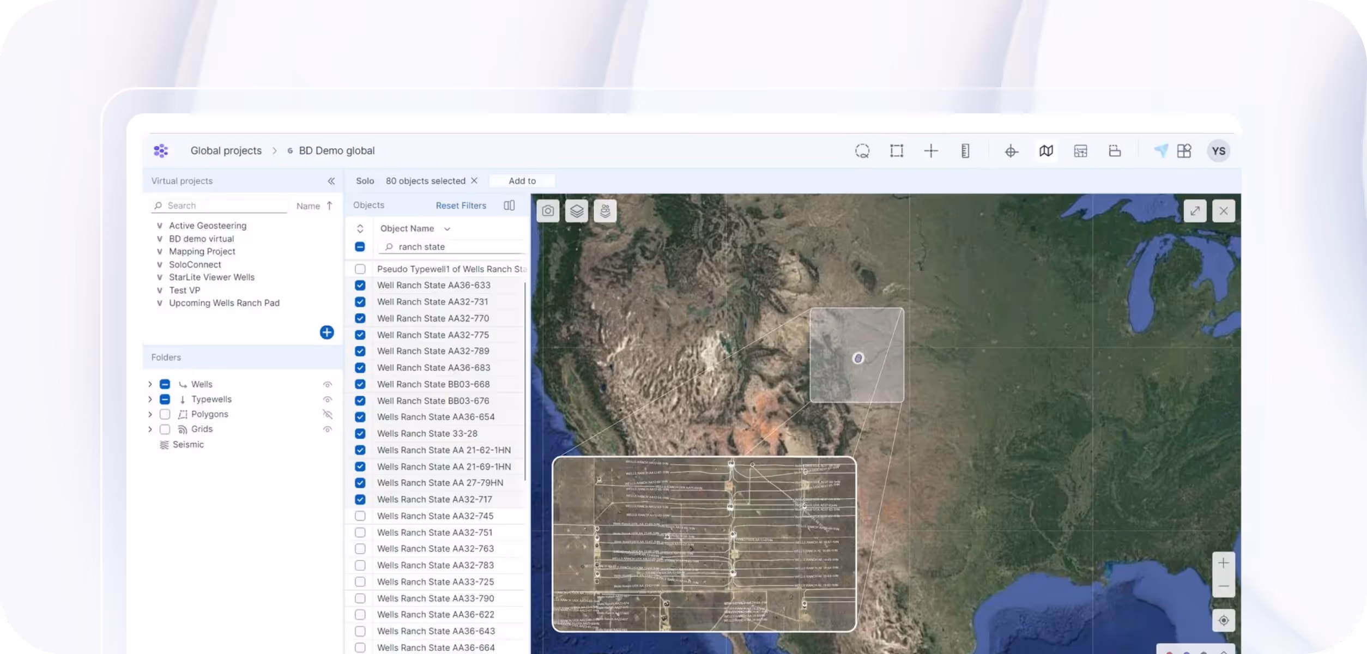Check Wells Ranch State AA33-725

[360, 582]
